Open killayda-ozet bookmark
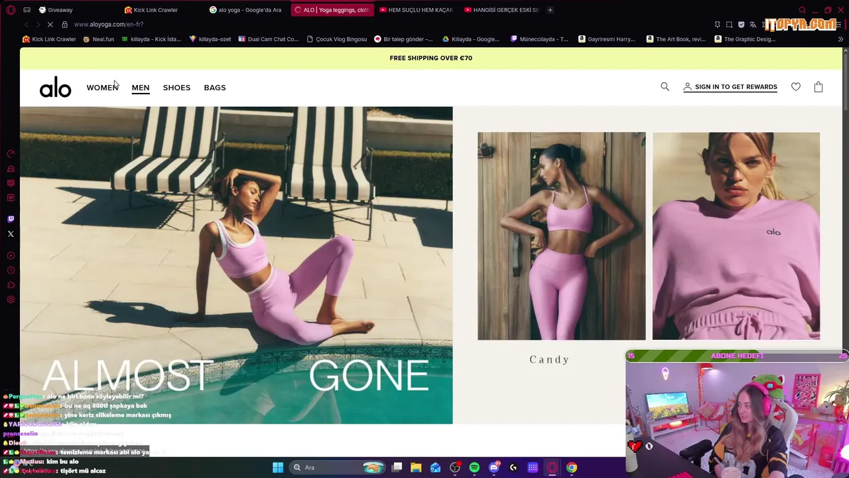Viewport: 849px width, 478px height. click(x=210, y=39)
